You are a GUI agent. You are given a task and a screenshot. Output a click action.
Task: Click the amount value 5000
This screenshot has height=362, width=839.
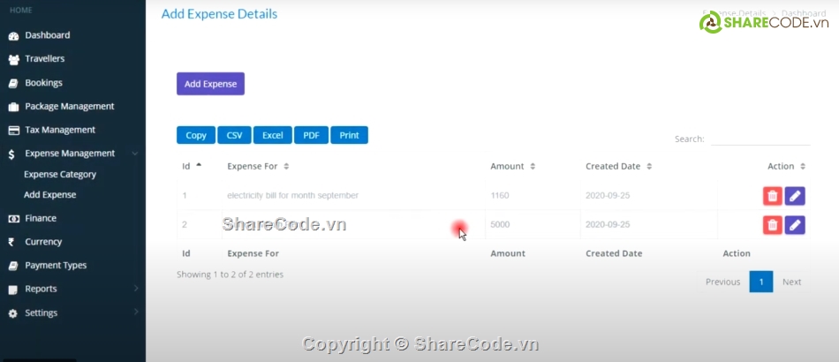click(x=500, y=224)
